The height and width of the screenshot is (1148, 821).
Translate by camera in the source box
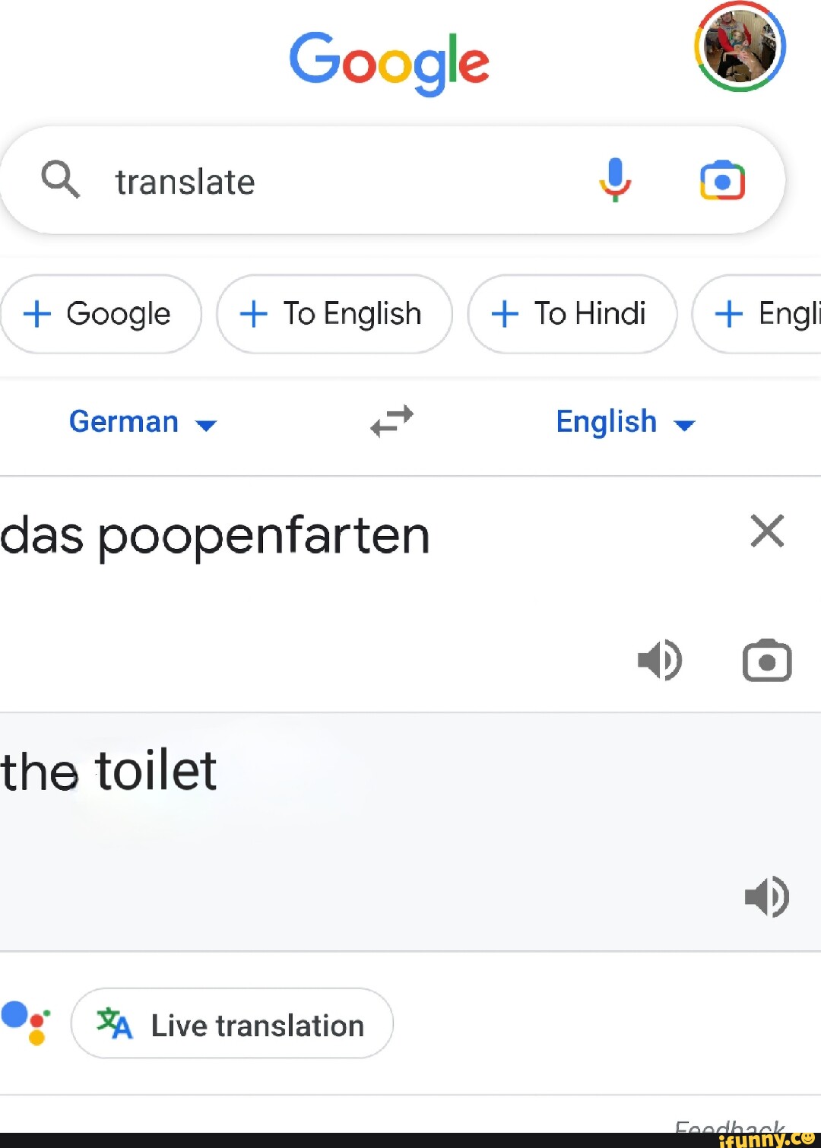[x=766, y=660]
